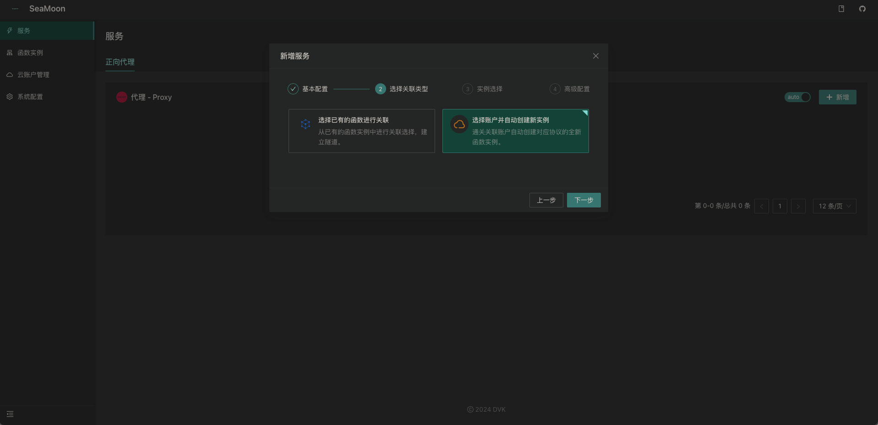Select page 1 in pagination
Screen dimensions: 878x425
coord(780,206)
